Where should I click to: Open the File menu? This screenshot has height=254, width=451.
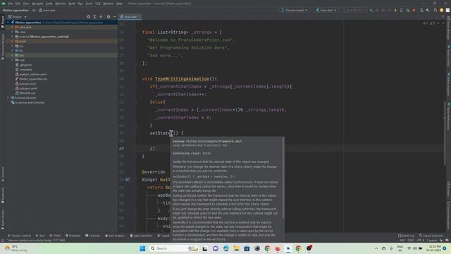11,4
